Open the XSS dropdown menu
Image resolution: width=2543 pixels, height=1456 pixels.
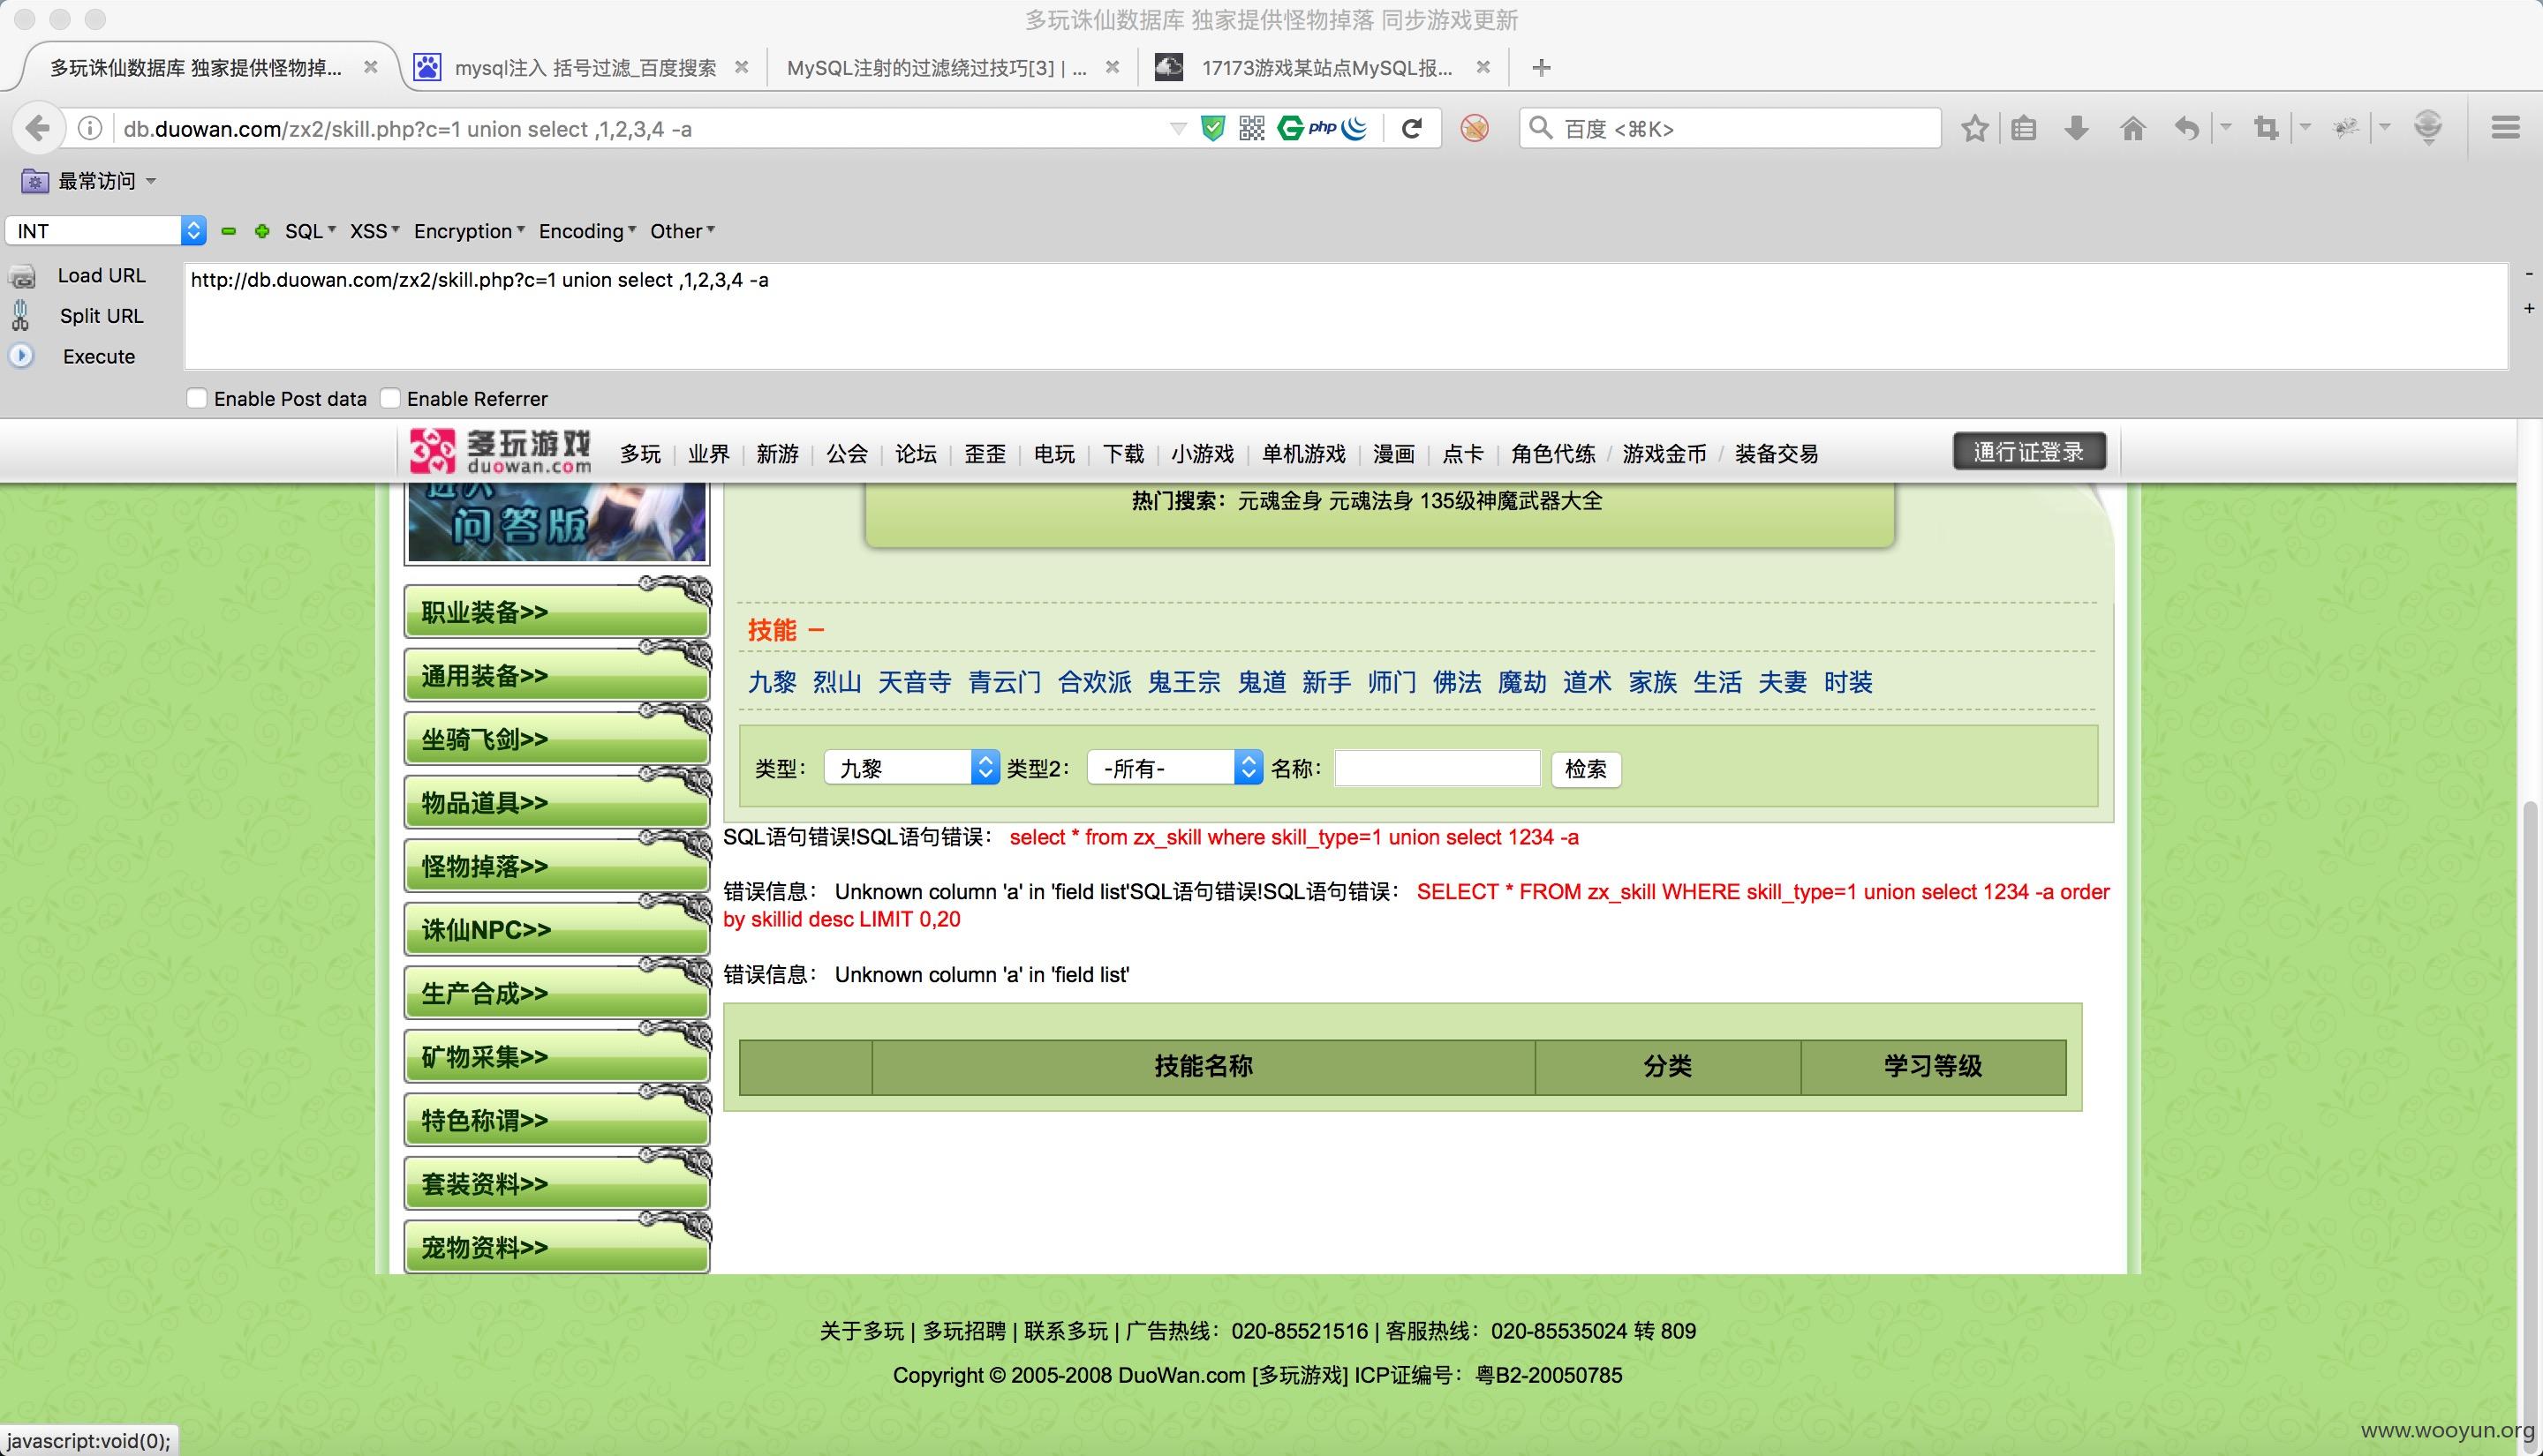tap(374, 231)
